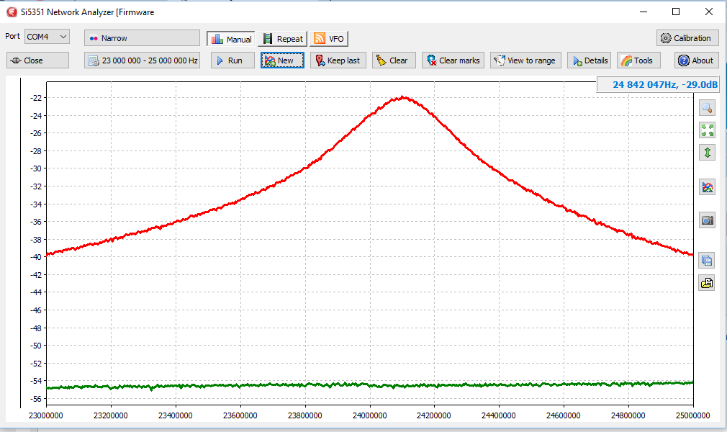This screenshot has width=727, height=432.
Task: Click the New trace button
Action: pos(282,60)
